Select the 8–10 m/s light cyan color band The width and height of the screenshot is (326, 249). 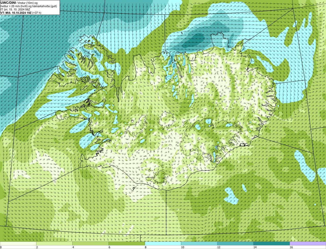163,243
